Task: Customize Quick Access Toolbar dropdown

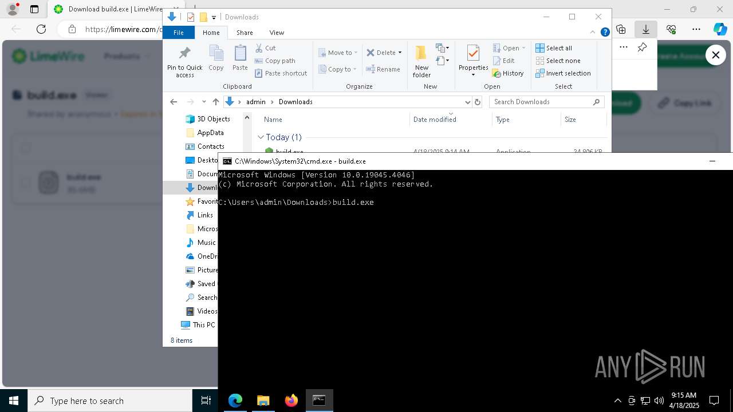Action: [214, 17]
